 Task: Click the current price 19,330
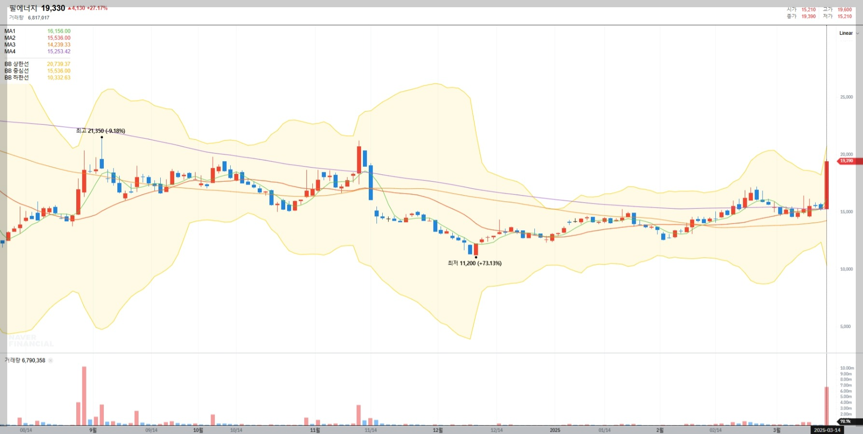tap(53, 8)
